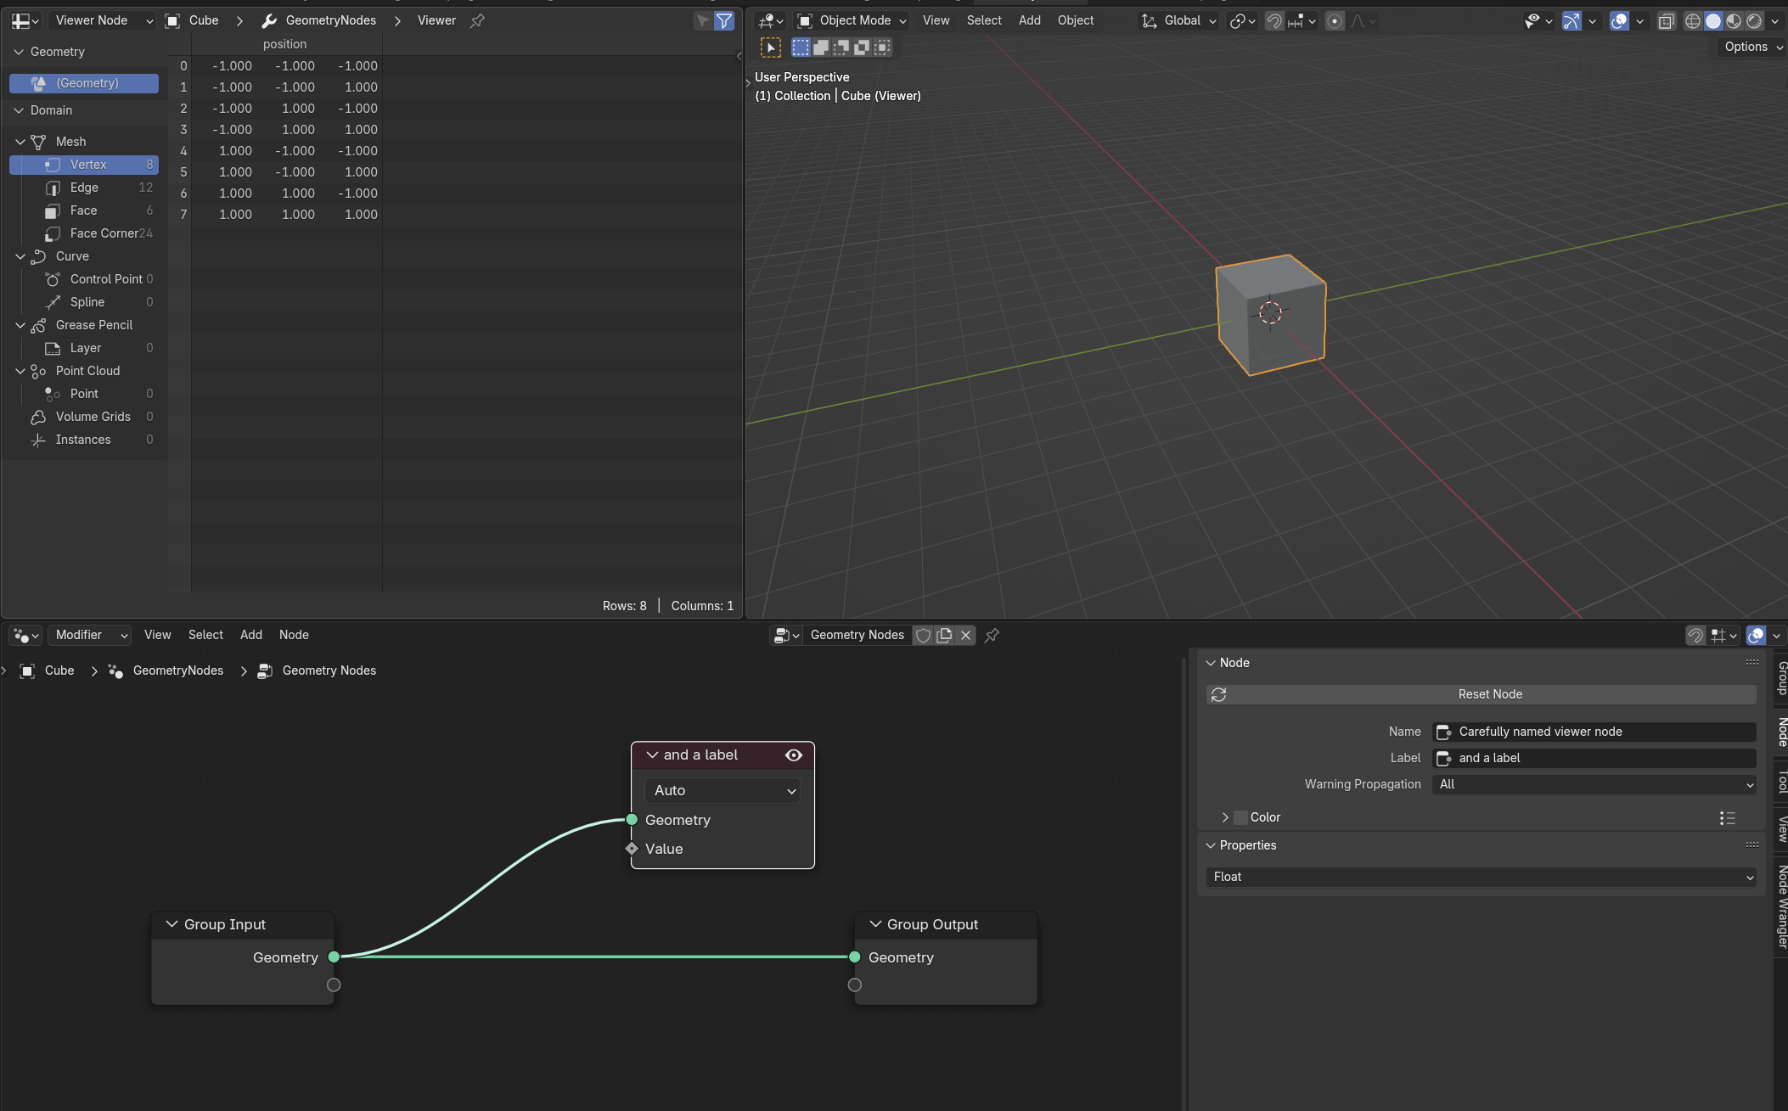Toggle fake user shield for Geometry Nodes
The height and width of the screenshot is (1111, 1788).
tap(924, 635)
